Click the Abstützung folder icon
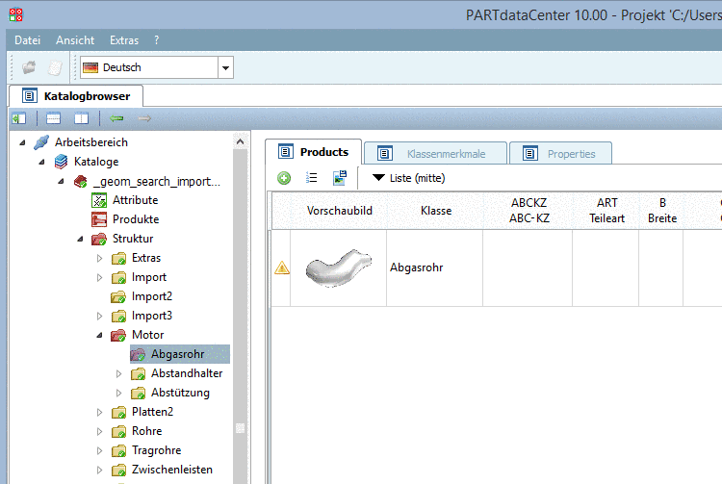The height and width of the screenshot is (484, 722). (138, 393)
